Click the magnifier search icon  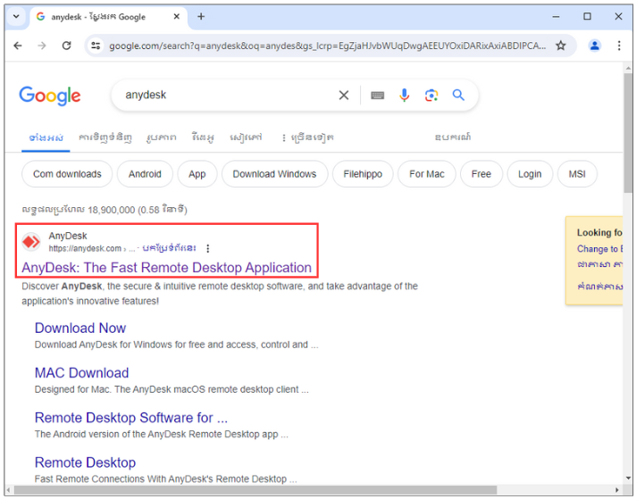(x=458, y=95)
